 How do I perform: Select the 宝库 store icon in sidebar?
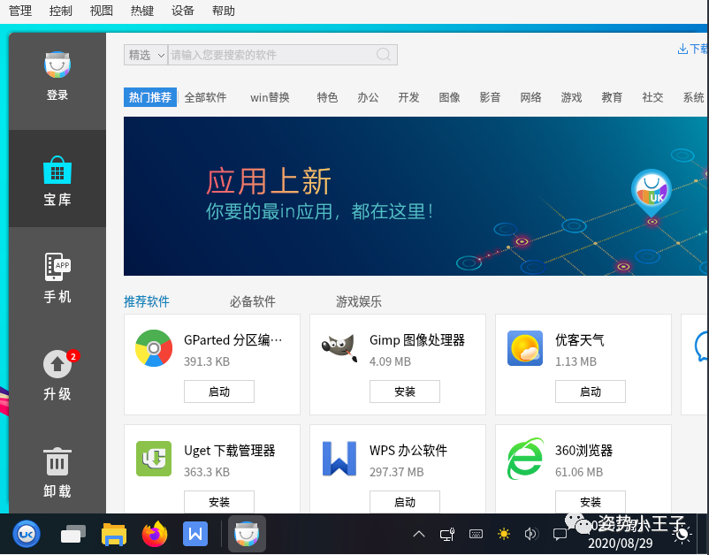(57, 171)
